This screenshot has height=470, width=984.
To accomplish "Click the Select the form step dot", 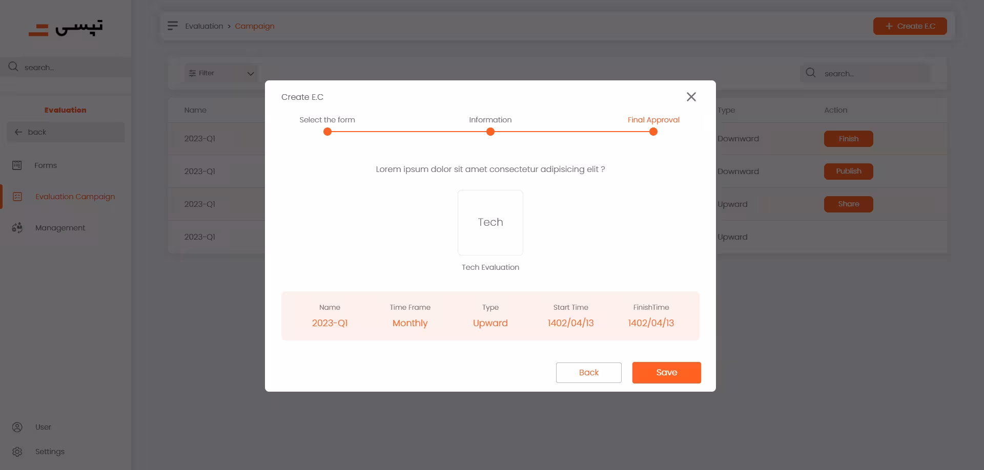I will tap(327, 132).
